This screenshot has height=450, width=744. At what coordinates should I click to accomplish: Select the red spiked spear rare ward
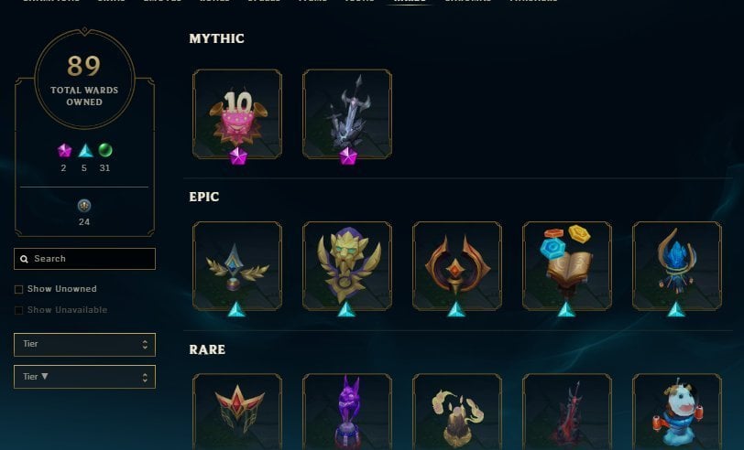[566, 412]
